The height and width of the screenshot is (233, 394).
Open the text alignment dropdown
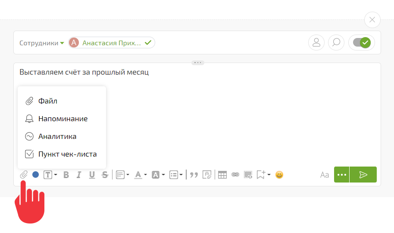pos(122,175)
